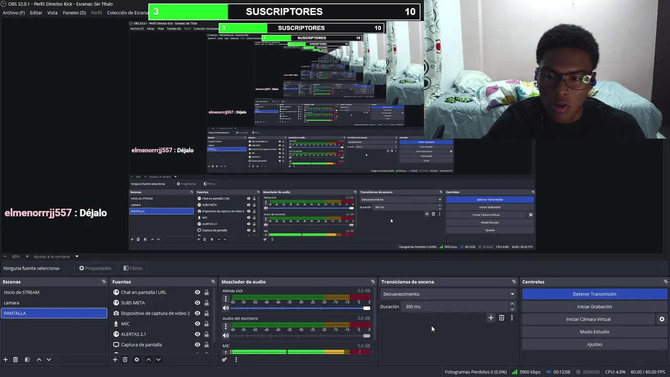Open virtual camera settings gear
The height and width of the screenshot is (377, 670).
[x=662, y=319]
